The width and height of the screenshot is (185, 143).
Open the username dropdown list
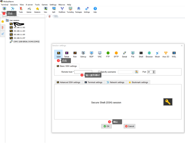133,72
